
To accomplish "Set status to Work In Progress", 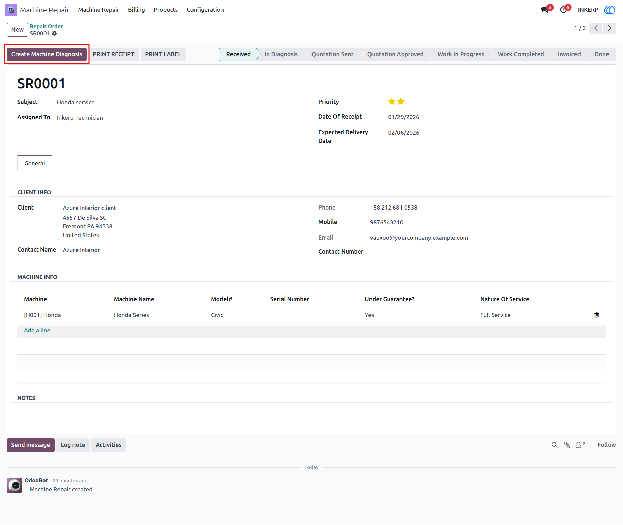I will 461,54.
